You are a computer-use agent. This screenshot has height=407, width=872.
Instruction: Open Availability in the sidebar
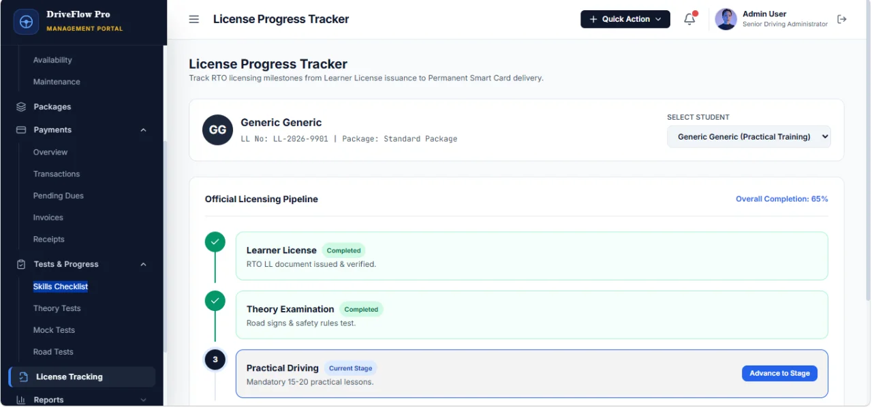pos(52,60)
